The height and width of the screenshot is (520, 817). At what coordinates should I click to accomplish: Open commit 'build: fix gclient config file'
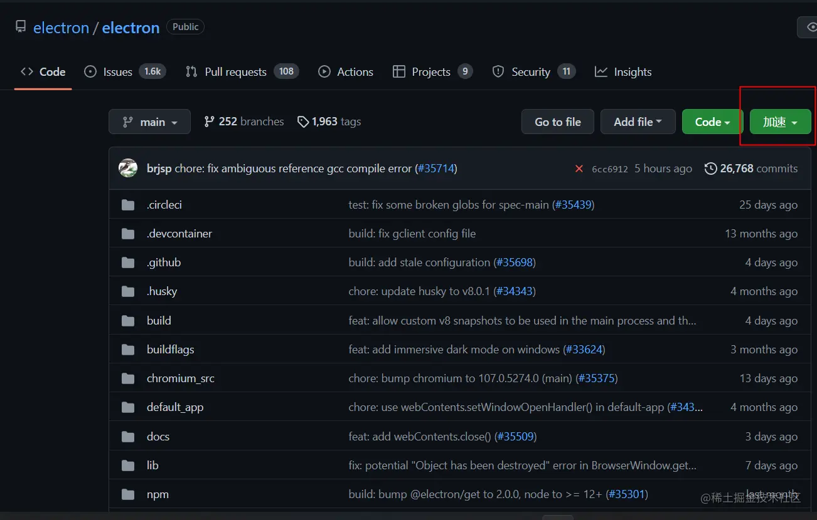click(412, 234)
